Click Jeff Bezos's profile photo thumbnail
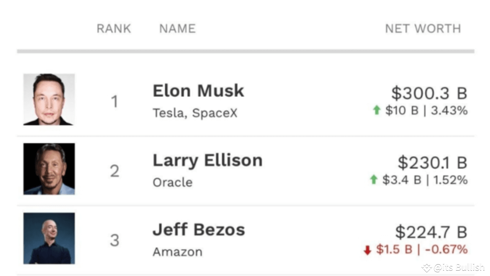This screenshot has width=490, height=276. [x=49, y=238]
